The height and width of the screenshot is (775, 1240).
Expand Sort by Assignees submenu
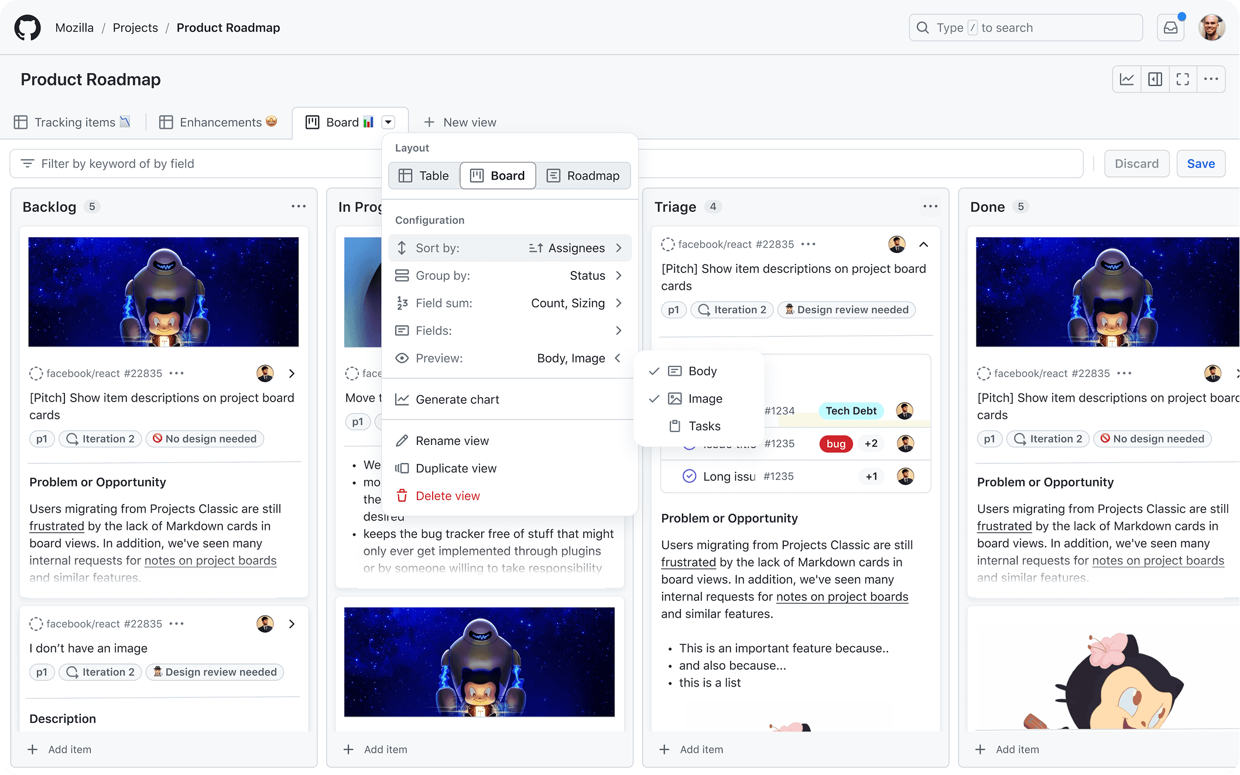[510, 248]
